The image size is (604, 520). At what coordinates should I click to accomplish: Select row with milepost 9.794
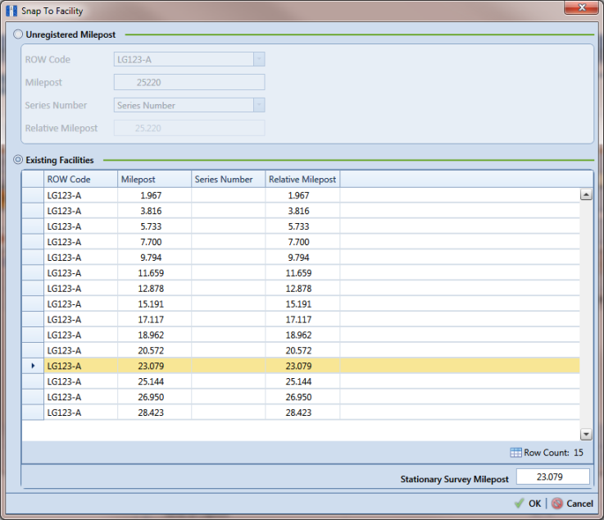click(301, 257)
